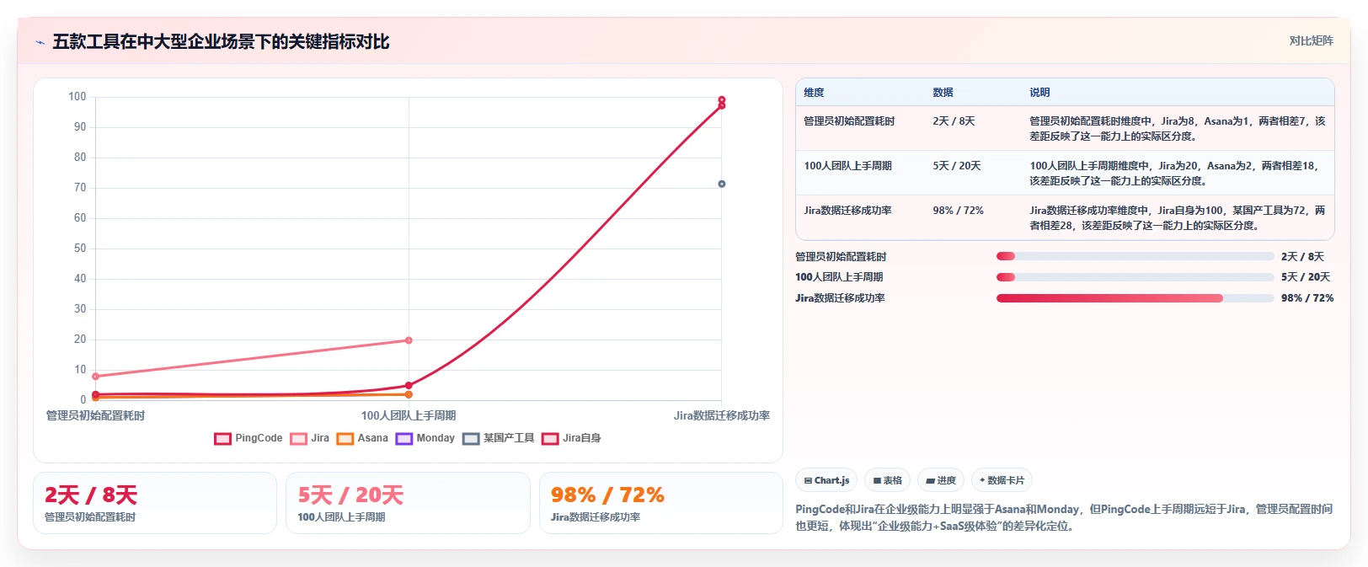Click Jira data point at value 20
1368x567 pixels.
[x=409, y=340]
